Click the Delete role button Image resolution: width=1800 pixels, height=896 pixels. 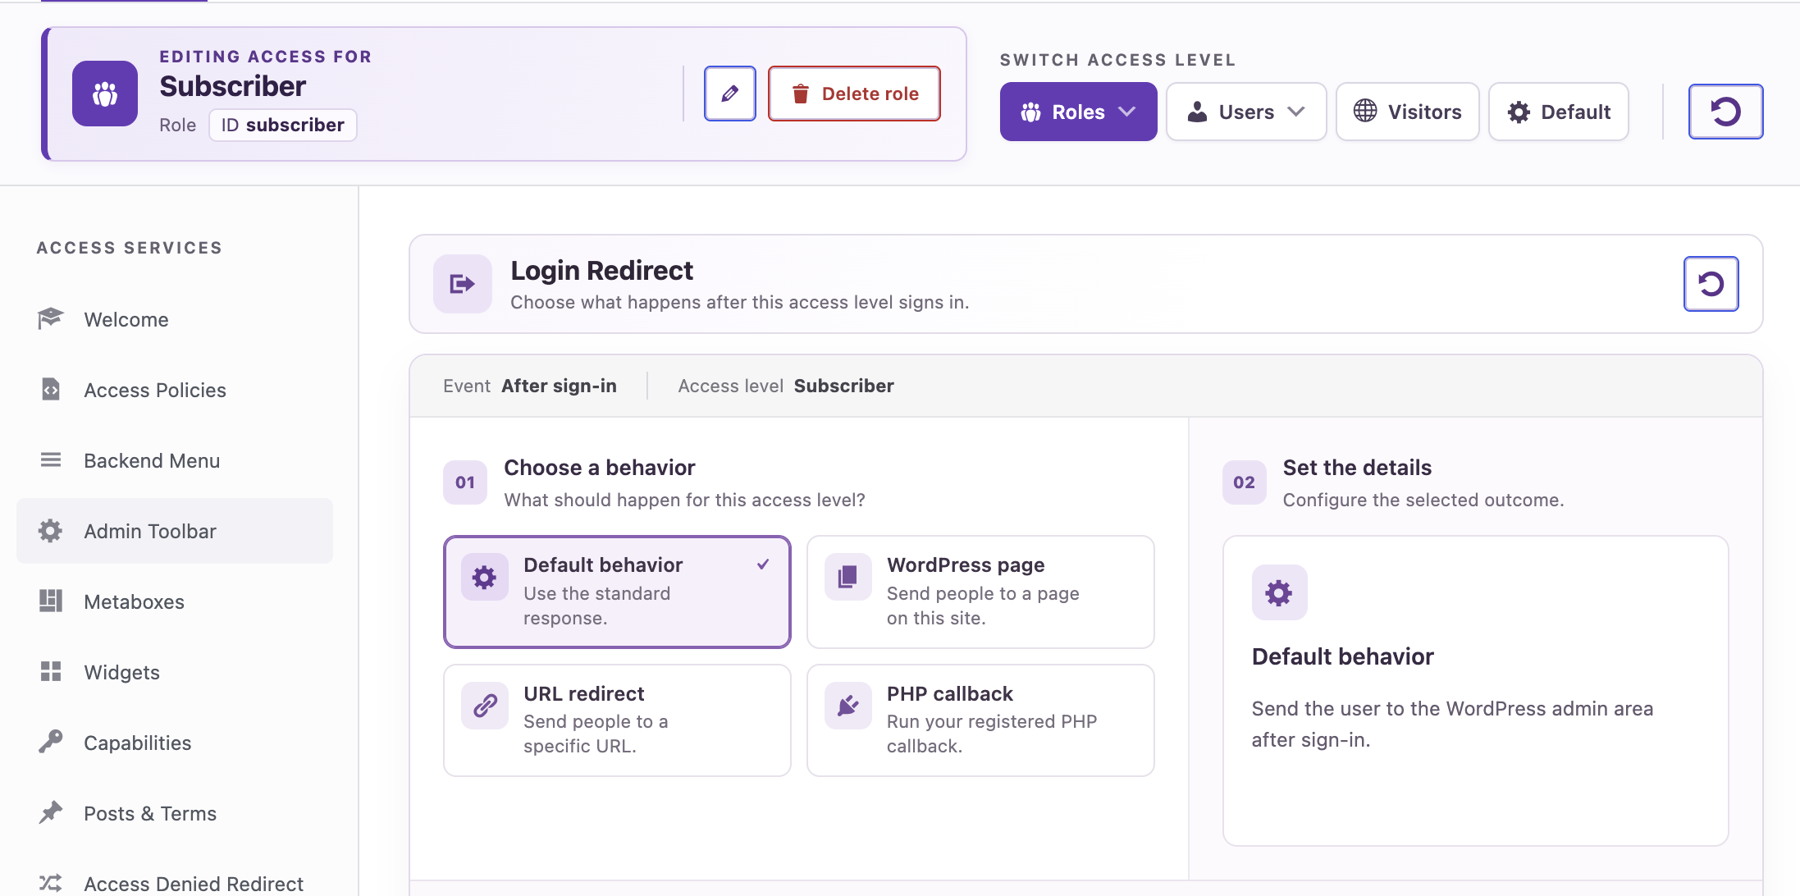(854, 94)
